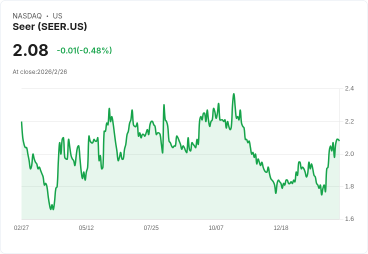Click the starting point of the price line
The height and width of the screenshot is (254, 368).
(21, 122)
